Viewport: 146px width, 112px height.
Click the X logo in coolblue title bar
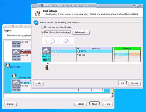point(13,26)
